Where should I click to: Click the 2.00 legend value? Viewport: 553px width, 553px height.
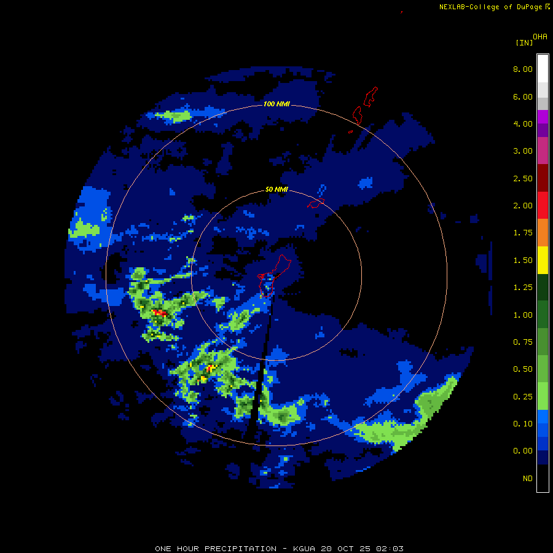[523, 206]
